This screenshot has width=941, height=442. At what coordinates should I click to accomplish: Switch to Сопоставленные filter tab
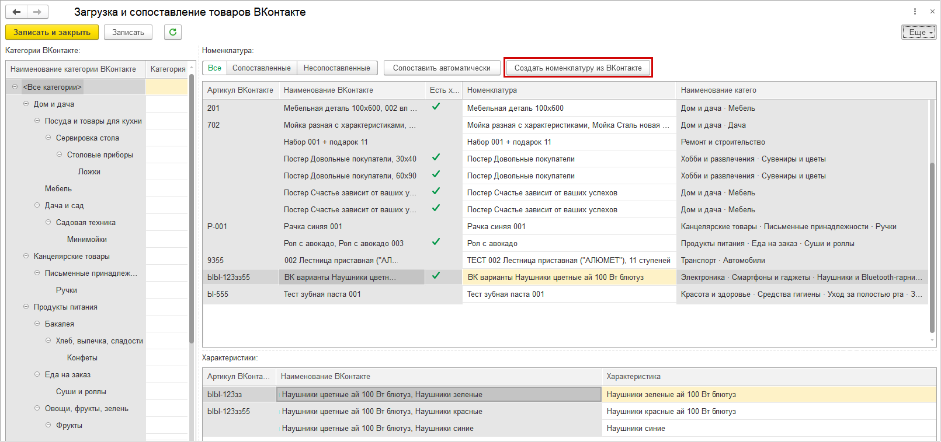point(261,68)
